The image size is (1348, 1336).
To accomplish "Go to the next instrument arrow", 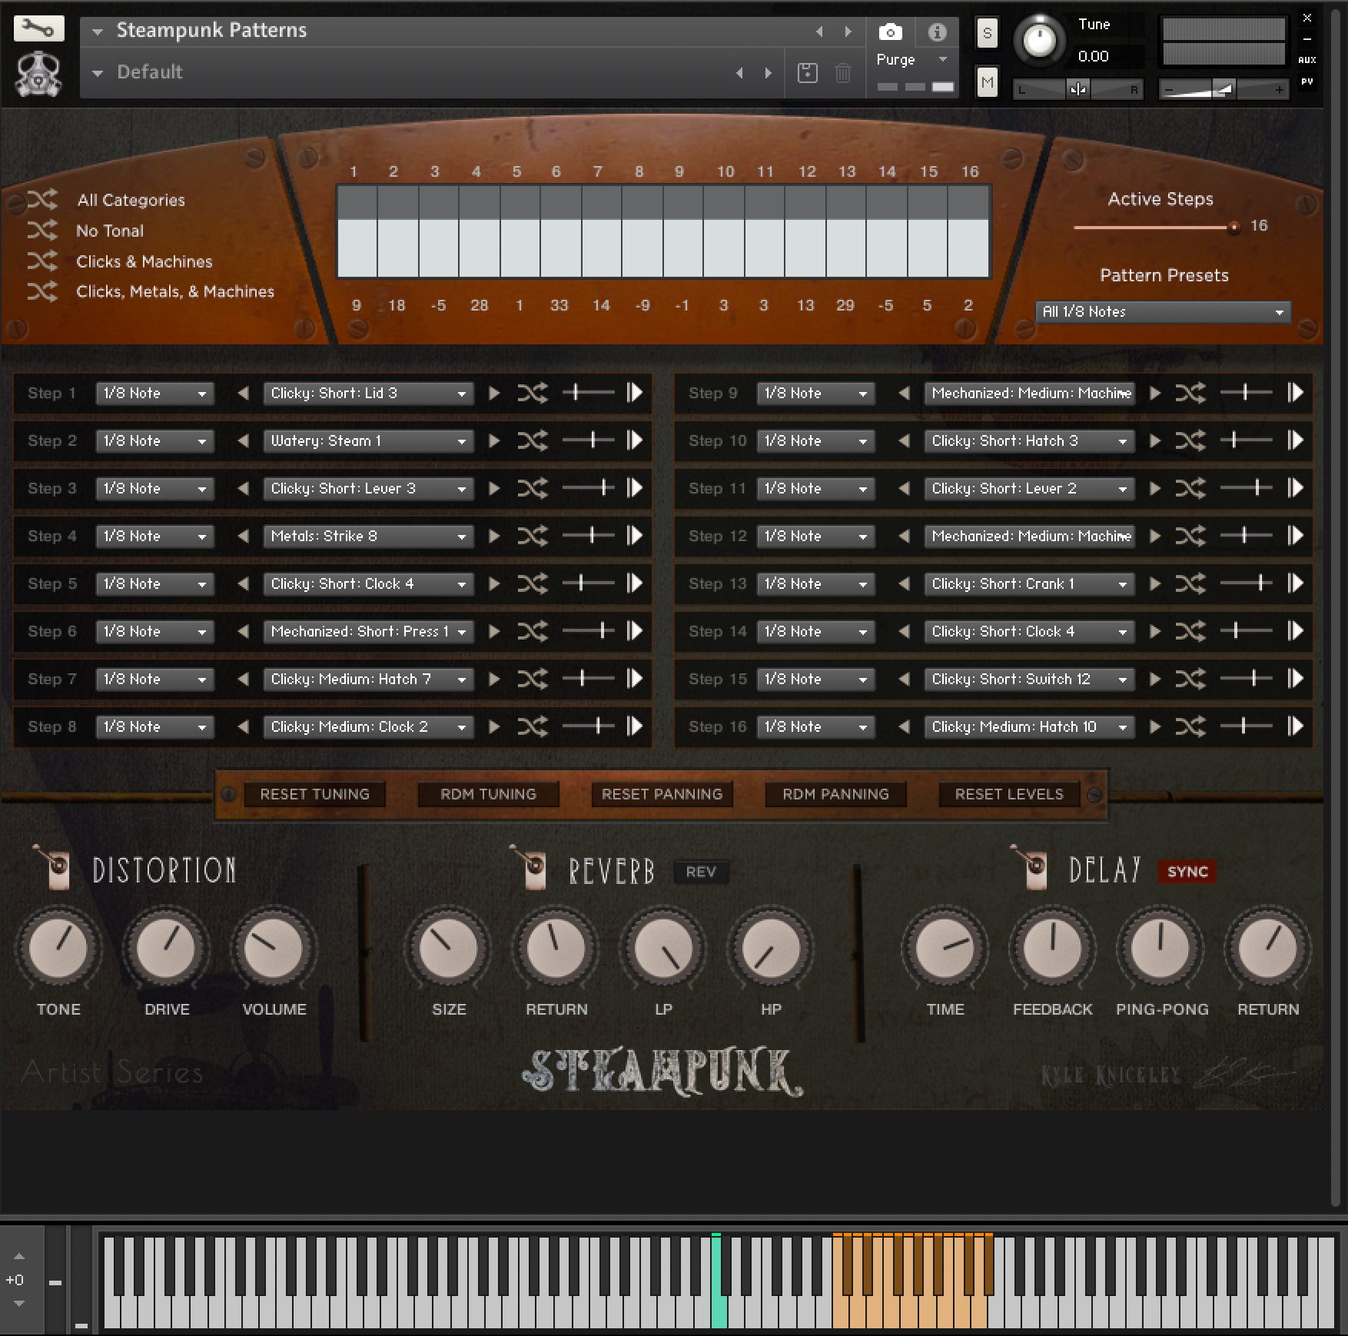I will click(x=848, y=32).
